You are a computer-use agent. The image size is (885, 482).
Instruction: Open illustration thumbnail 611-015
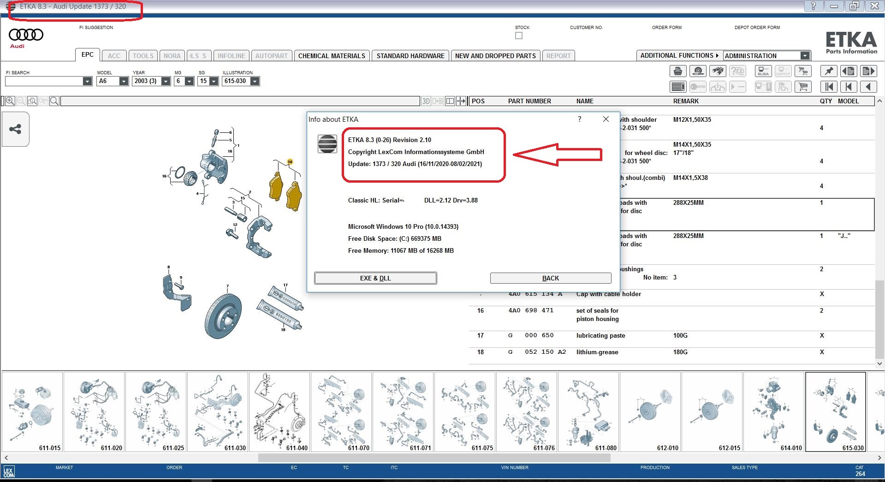pyautogui.click(x=32, y=412)
